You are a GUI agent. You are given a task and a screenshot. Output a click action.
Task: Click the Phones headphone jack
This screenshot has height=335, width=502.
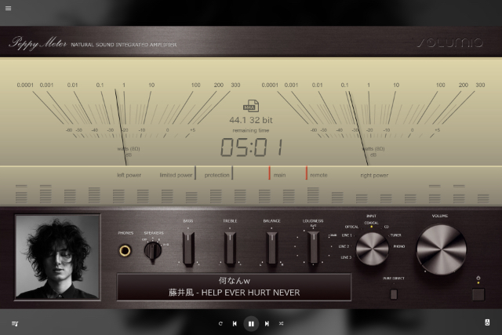coord(125,250)
